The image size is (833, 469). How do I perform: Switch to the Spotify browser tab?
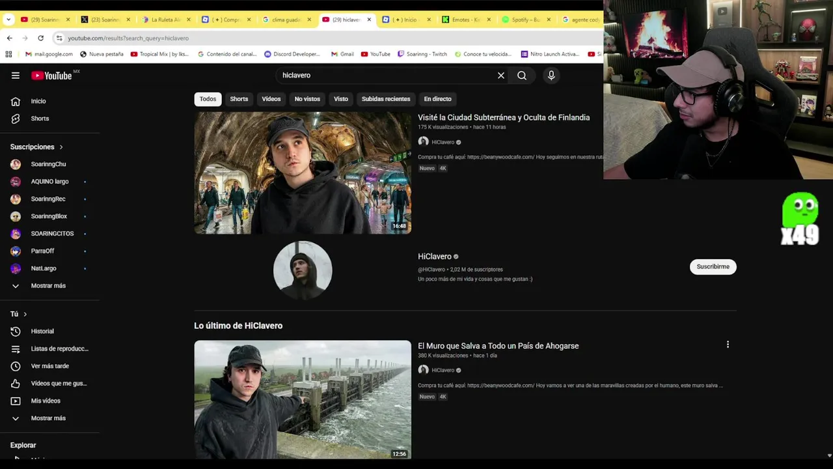click(x=525, y=20)
